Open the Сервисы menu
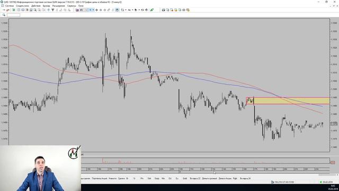 pyautogui.click(x=72, y=6)
